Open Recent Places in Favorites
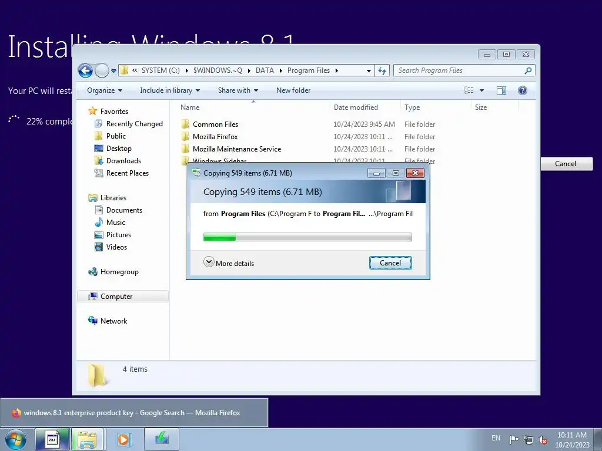 (127, 173)
